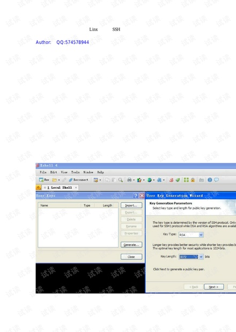This screenshot has width=236, height=332.
Task: Click the padlock lock-screen icon
Action: tap(193, 180)
